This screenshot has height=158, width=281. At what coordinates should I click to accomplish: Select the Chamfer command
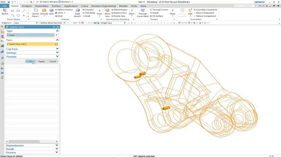(88, 10)
